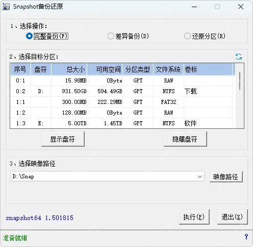Screen dimensions: 253x247
Task: Sort by 卷标 column header
Action: pos(208,69)
